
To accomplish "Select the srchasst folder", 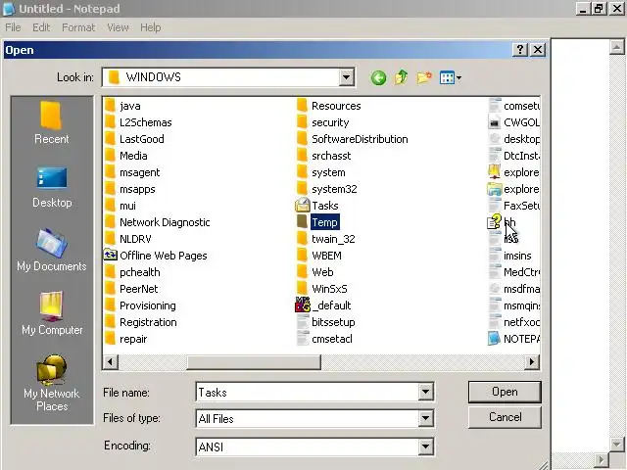I will pos(323,156).
